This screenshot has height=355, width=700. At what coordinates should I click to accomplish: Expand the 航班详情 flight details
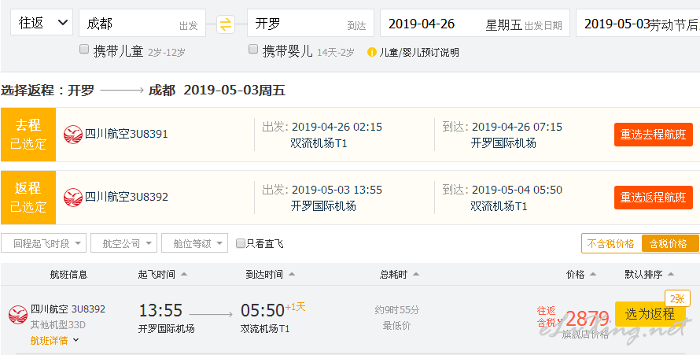coord(54,340)
